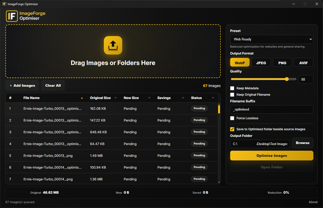
Task: Click the Add Images button
Action: 22,85
